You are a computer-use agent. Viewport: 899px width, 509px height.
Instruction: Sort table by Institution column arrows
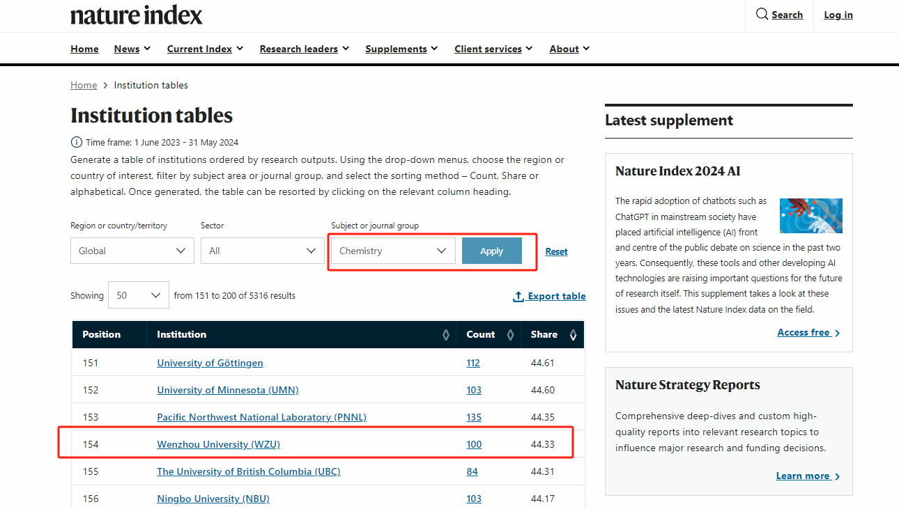[x=446, y=335]
